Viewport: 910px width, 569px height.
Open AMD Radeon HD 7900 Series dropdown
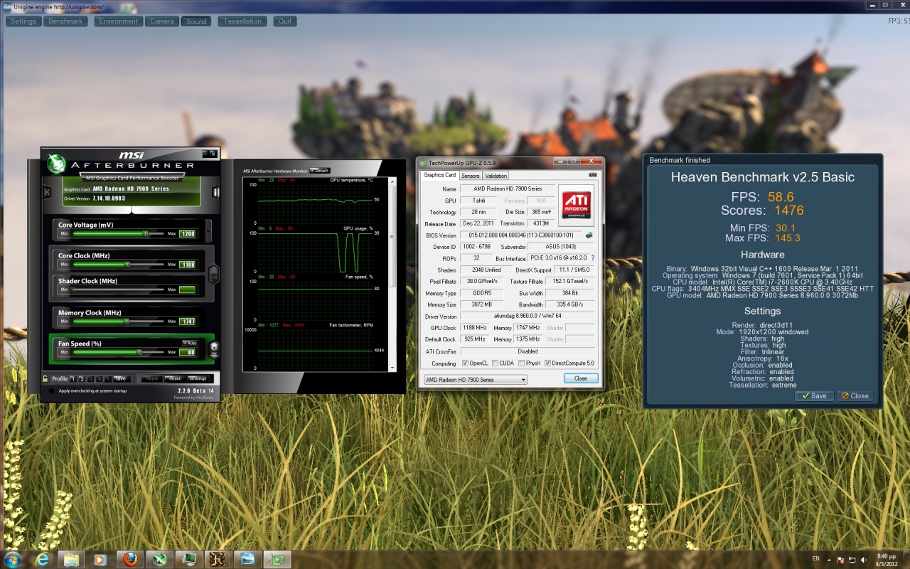475,380
